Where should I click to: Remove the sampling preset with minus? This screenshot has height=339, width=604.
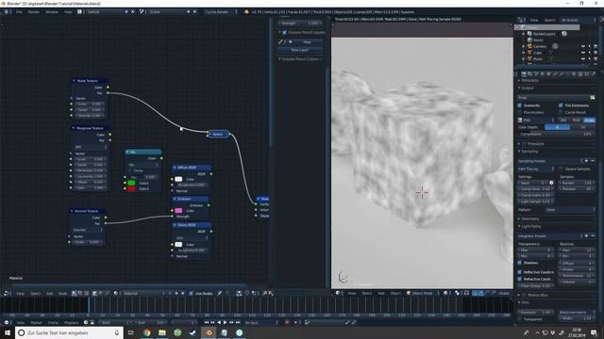tap(593, 161)
